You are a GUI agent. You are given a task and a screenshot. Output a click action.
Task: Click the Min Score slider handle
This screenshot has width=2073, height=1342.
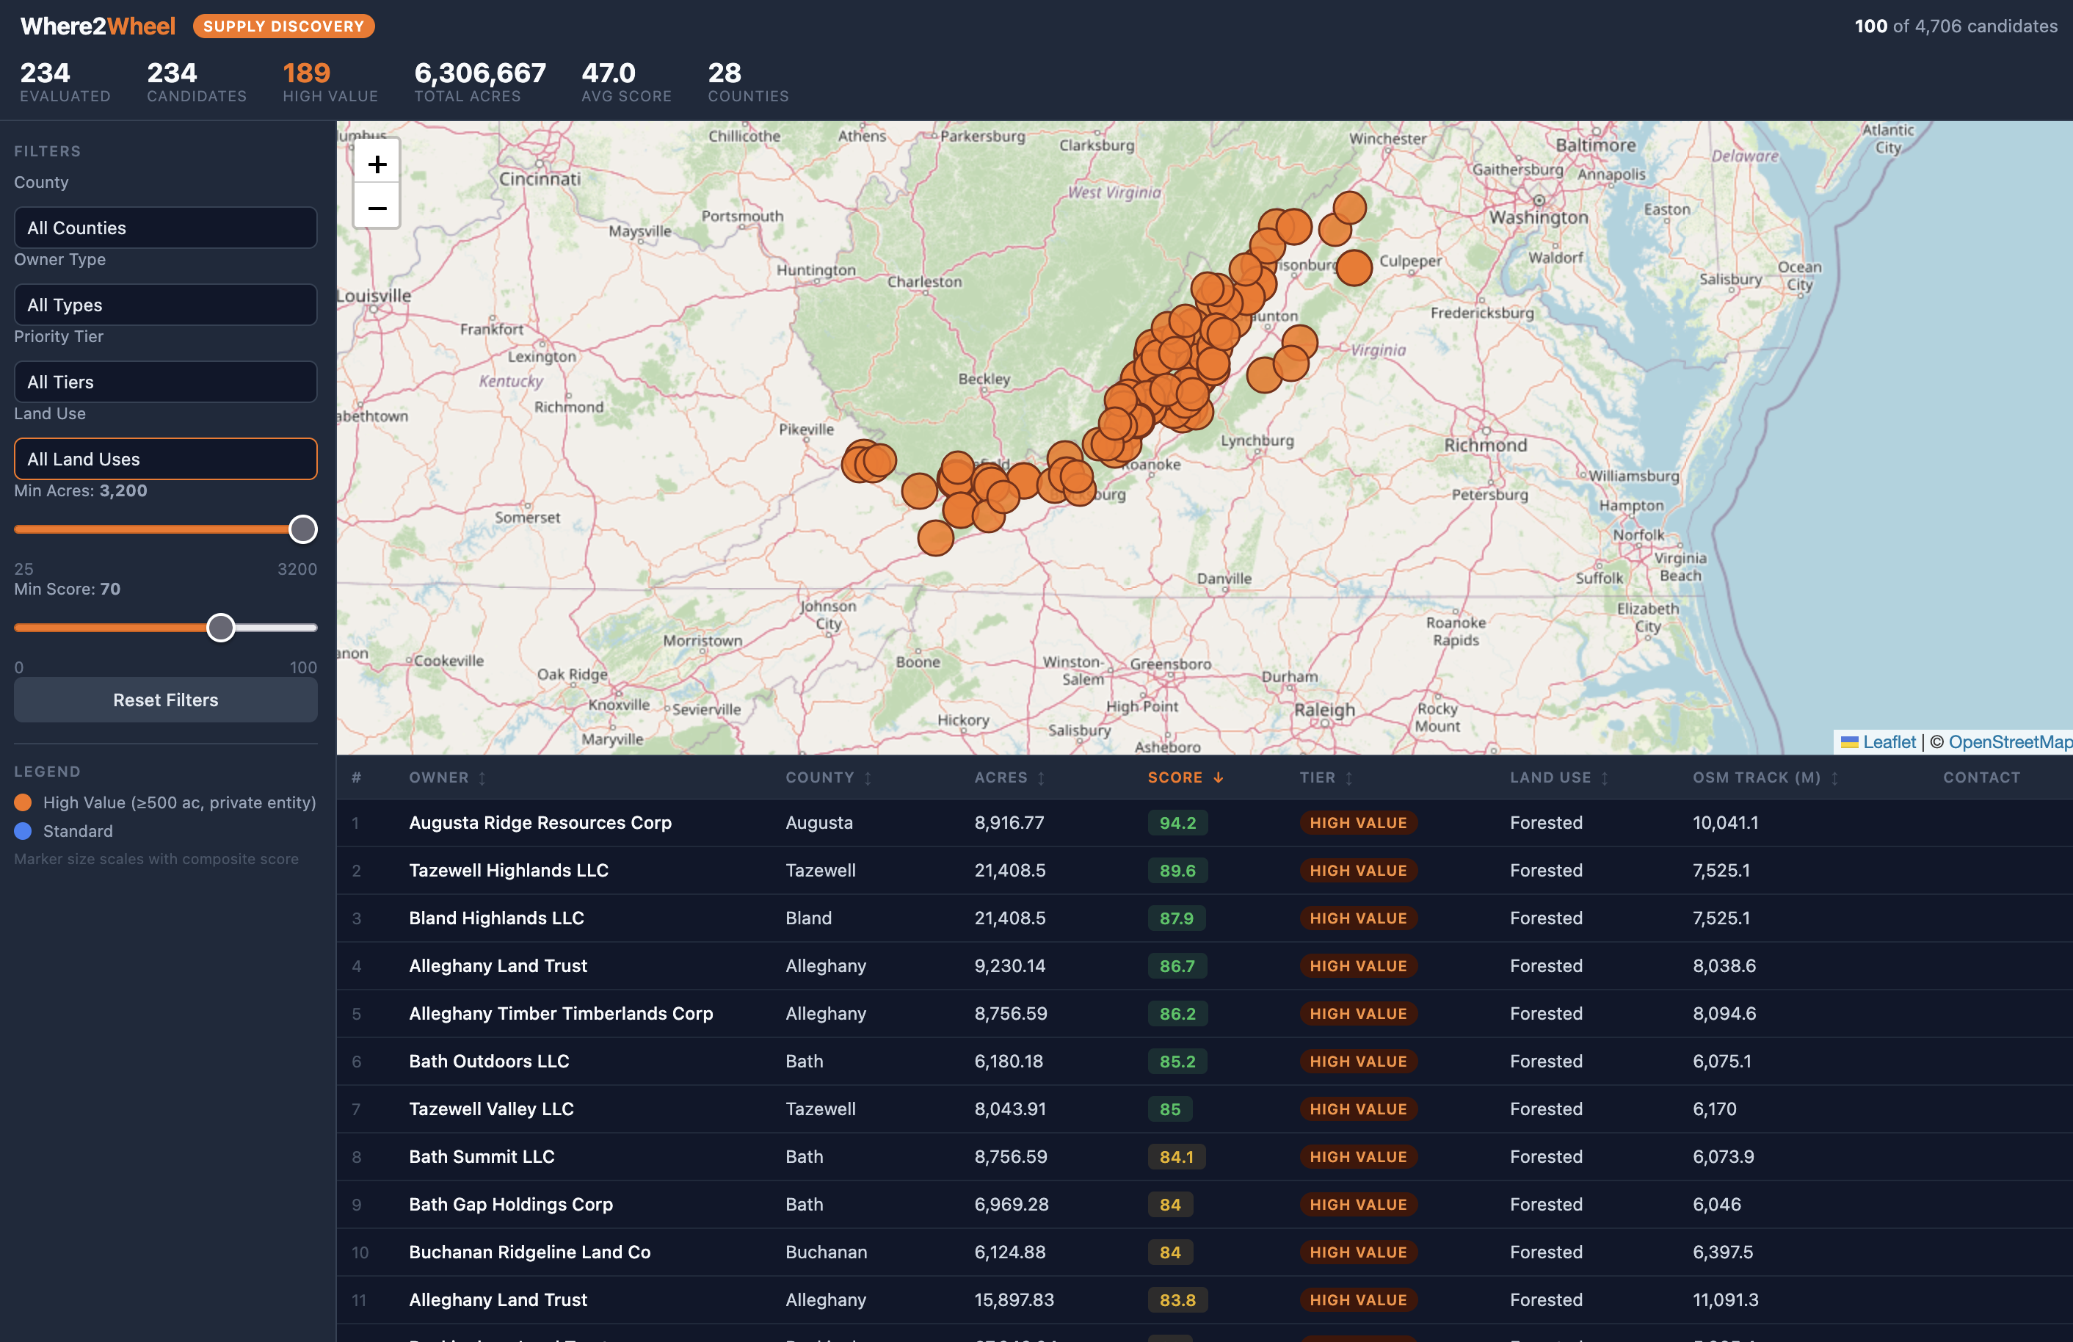[220, 628]
